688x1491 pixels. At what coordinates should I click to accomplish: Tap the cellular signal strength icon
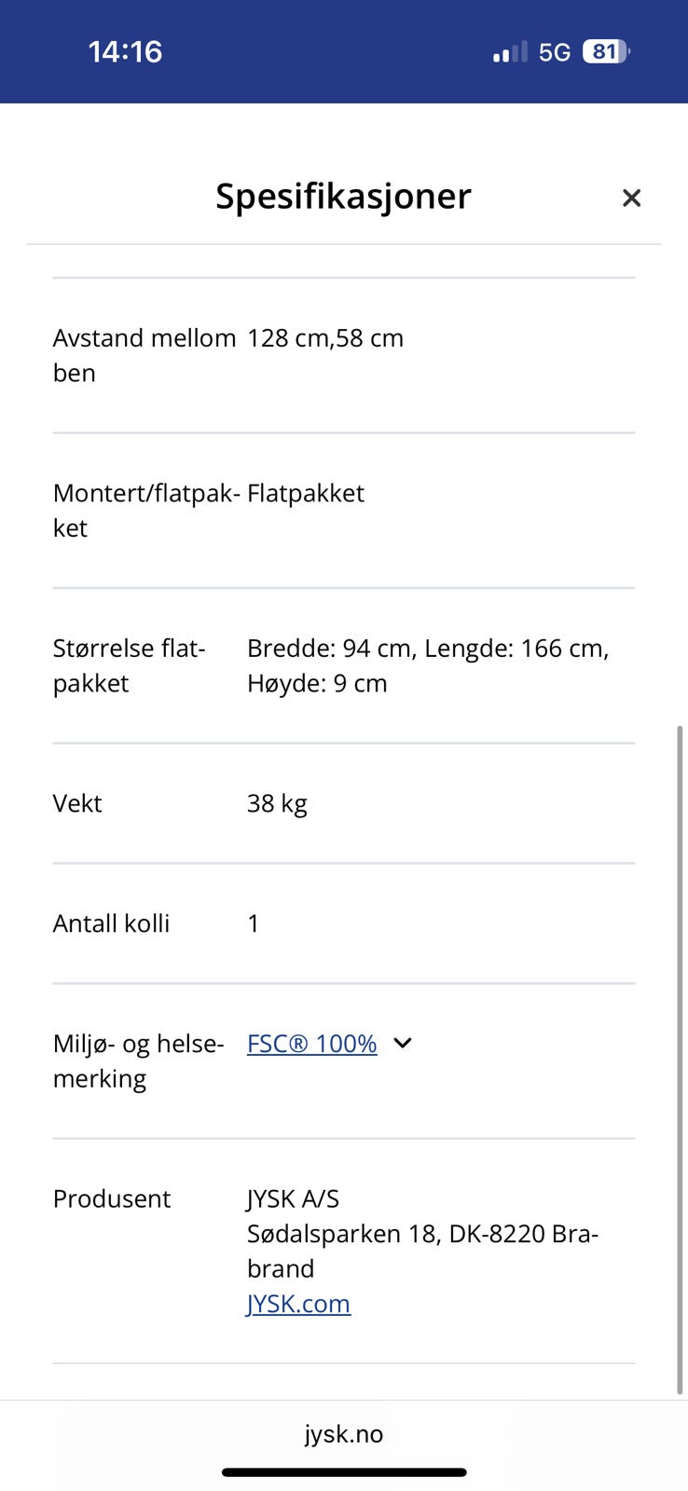(510, 51)
